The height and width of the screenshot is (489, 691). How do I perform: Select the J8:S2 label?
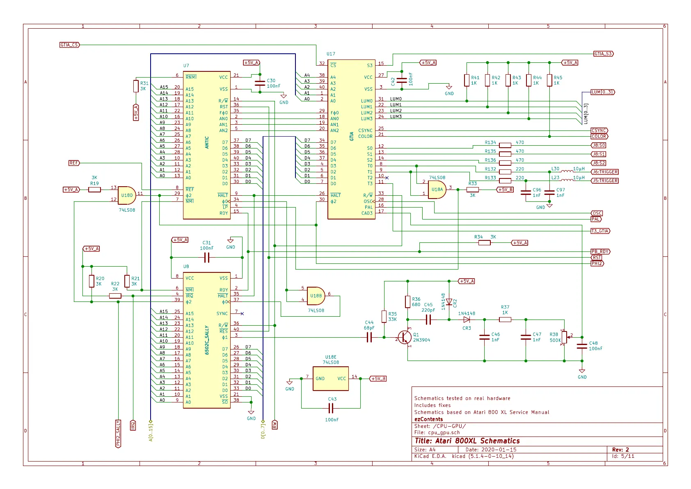(599, 163)
